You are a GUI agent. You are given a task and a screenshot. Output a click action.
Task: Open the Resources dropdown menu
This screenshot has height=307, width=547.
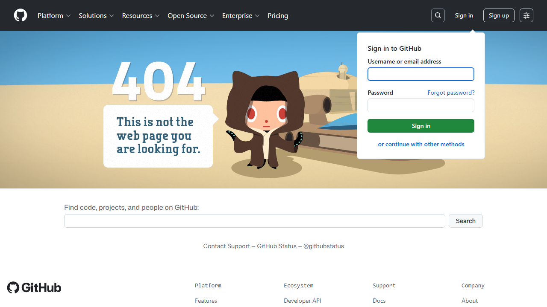tap(141, 15)
